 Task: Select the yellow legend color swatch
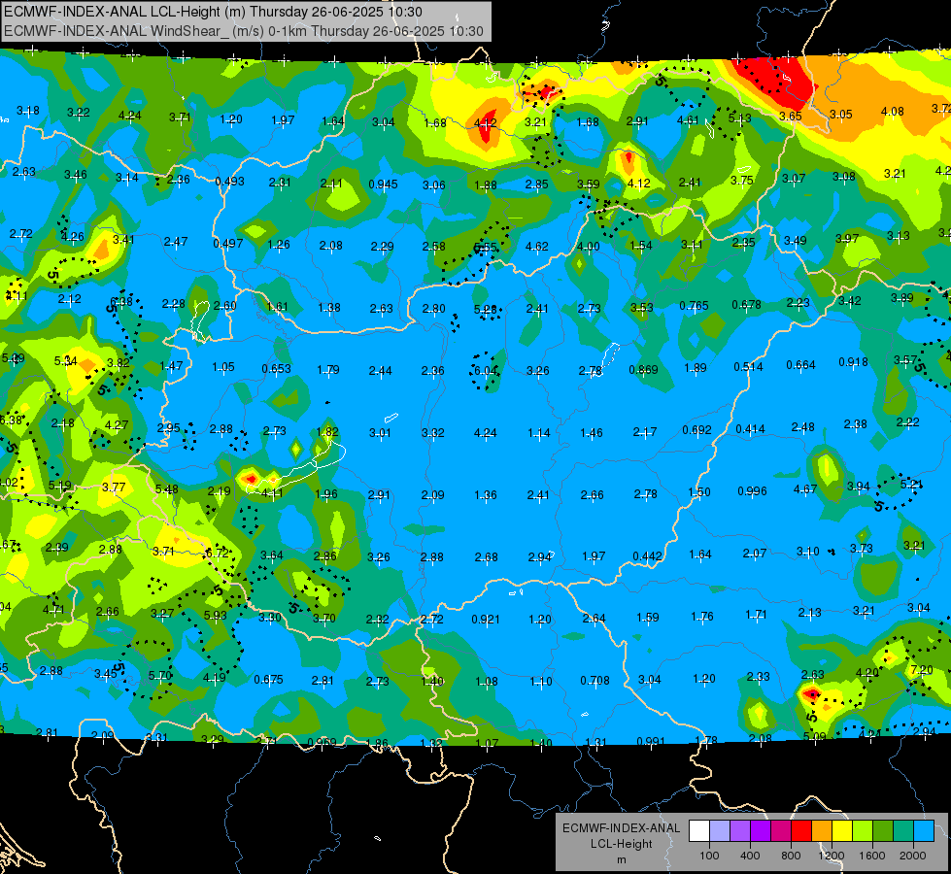point(842,831)
